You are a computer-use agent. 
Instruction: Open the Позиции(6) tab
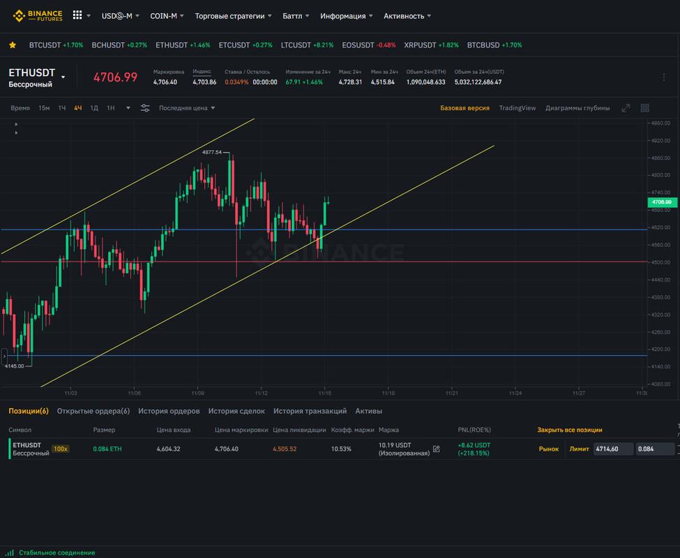click(x=29, y=411)
